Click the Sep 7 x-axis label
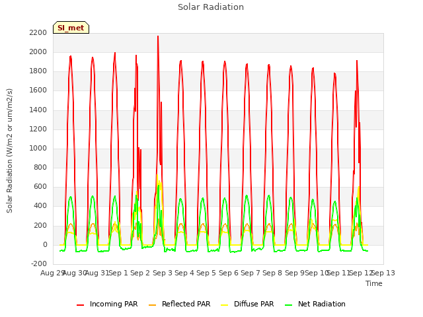The width and height of the screenshot is (423, 317). (x=250, y=273)
